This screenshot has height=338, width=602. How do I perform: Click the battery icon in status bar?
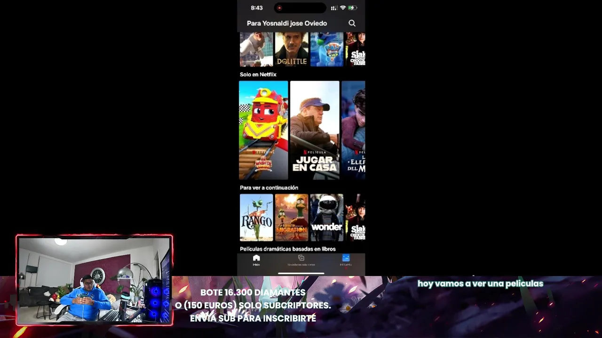coord(352,8)
